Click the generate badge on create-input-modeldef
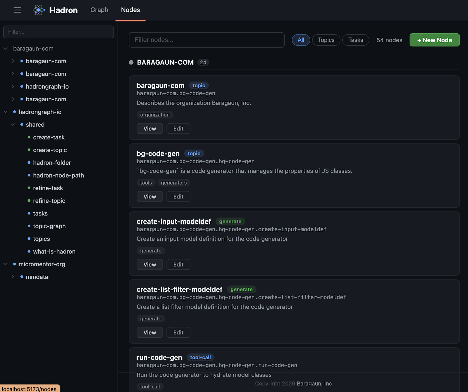468x392 pixels. tap(230, 221)
